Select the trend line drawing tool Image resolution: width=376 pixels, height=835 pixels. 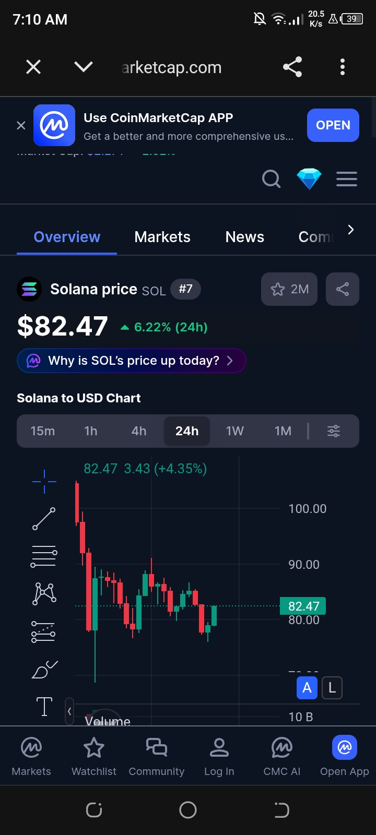click(44, 519)
